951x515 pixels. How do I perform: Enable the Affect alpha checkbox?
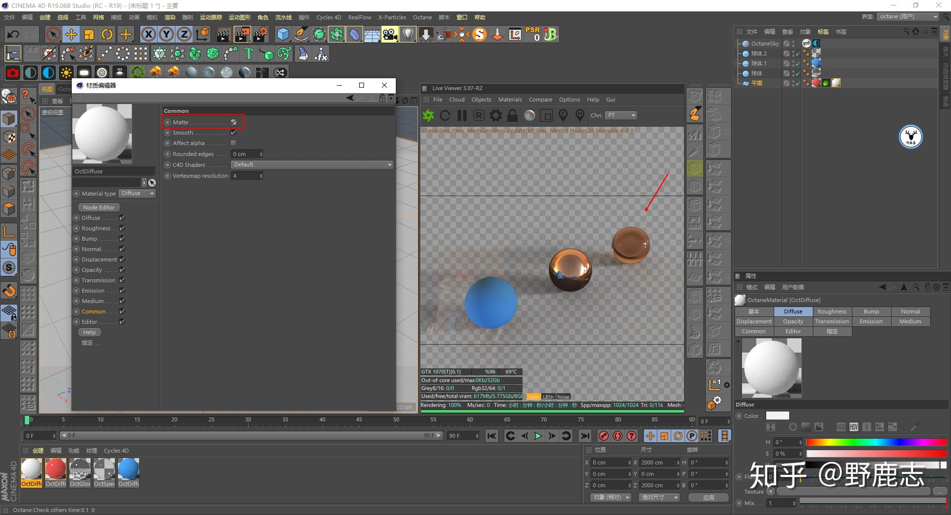pos(233,143)
